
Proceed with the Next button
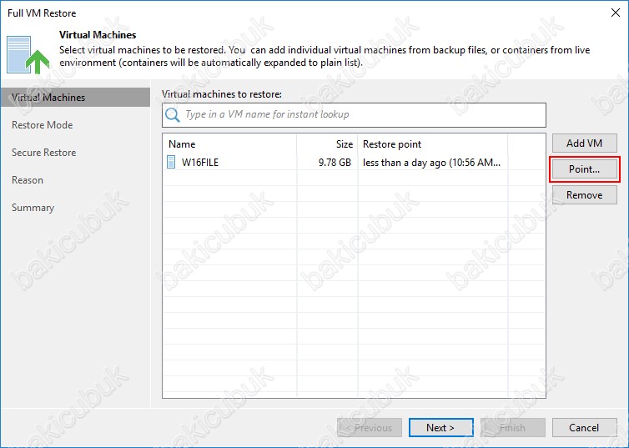[440, 427]
